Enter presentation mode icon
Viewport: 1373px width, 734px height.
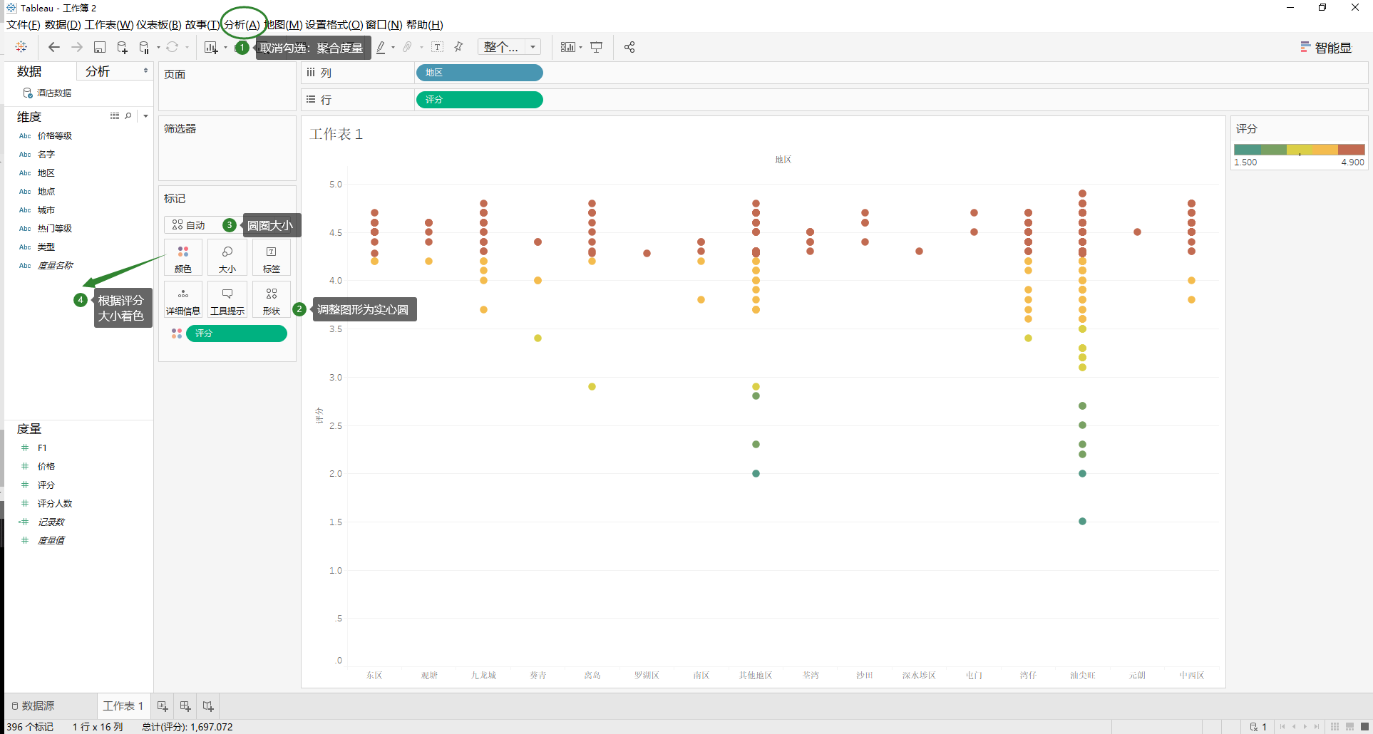coord(597,47)
